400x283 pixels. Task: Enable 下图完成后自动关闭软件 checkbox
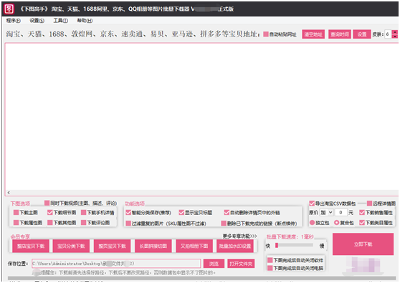[x=270, y=260]
